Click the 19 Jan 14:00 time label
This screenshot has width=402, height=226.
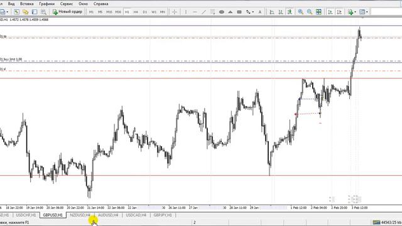[x=35, y=208]
